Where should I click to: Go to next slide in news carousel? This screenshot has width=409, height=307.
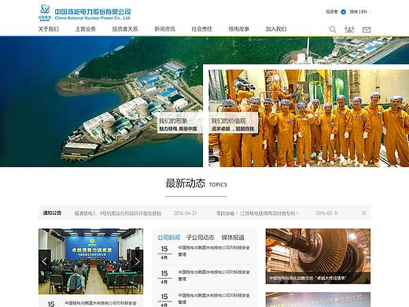137,261
